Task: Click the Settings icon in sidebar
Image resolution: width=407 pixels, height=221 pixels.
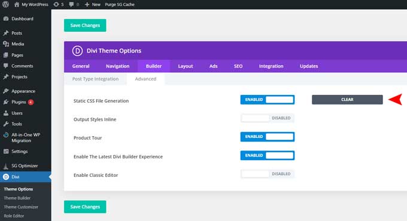Action: point(6,151)
